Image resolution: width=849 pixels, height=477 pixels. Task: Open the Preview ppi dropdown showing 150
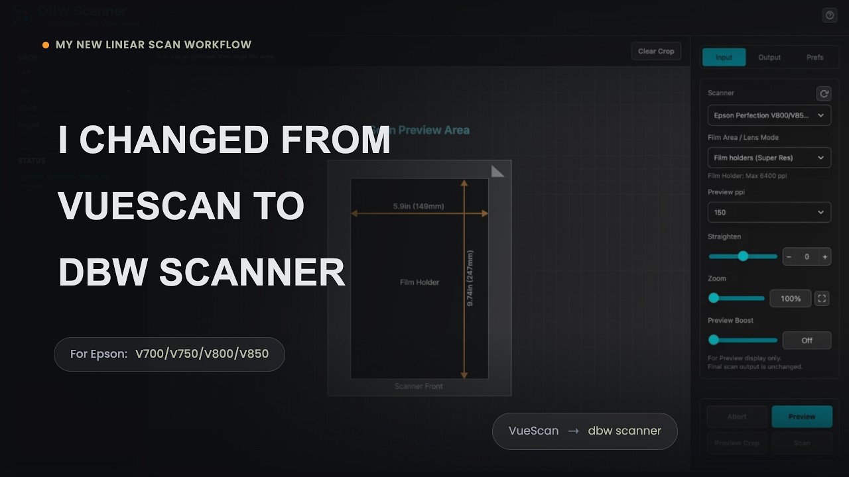click(769, 212)
